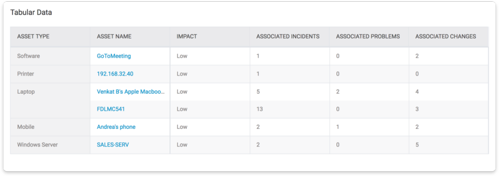Click the Laptop asset type cell
The width and height of the screenshot is (499, 176).
[x=50, y=100]
